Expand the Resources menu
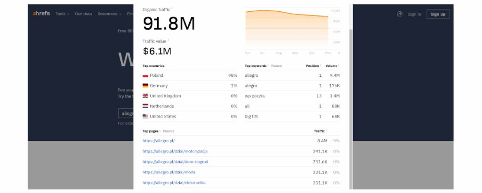 click(109, 14)
